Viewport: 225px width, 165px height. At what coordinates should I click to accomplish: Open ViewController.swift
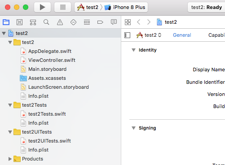pos(61,60)
